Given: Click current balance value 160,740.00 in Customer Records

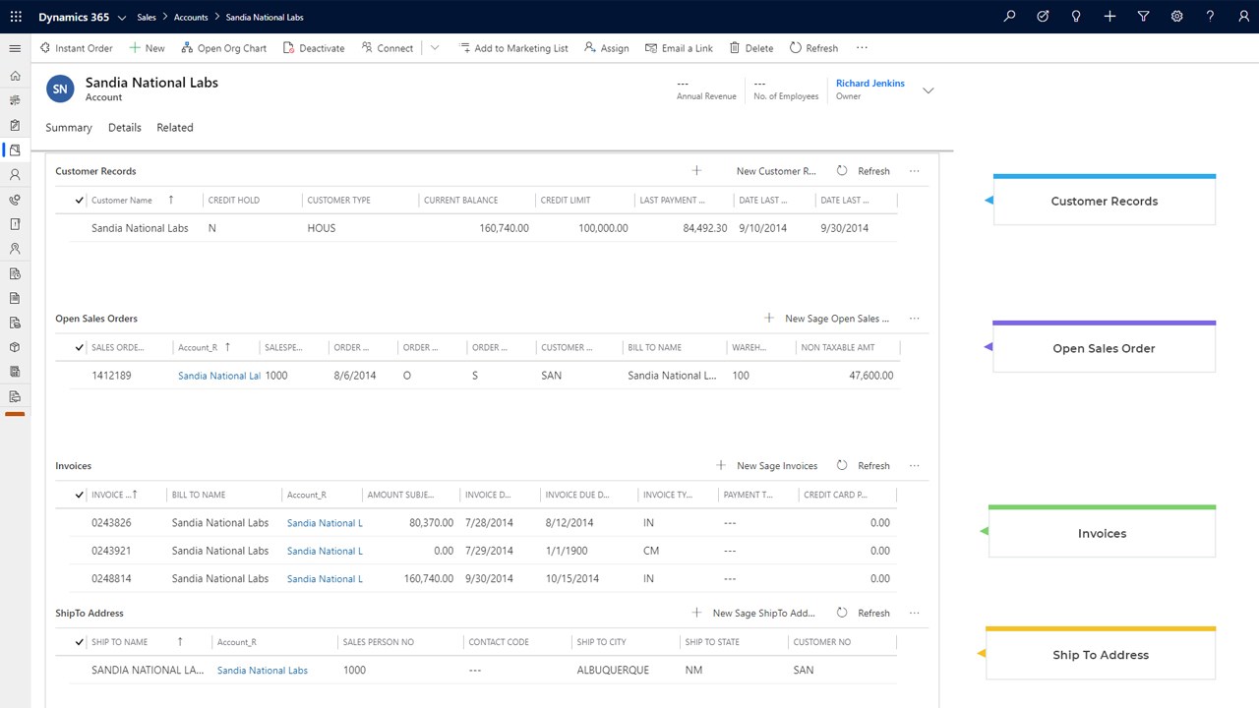Looking at the screenshot, I should (x=504, y=228).
